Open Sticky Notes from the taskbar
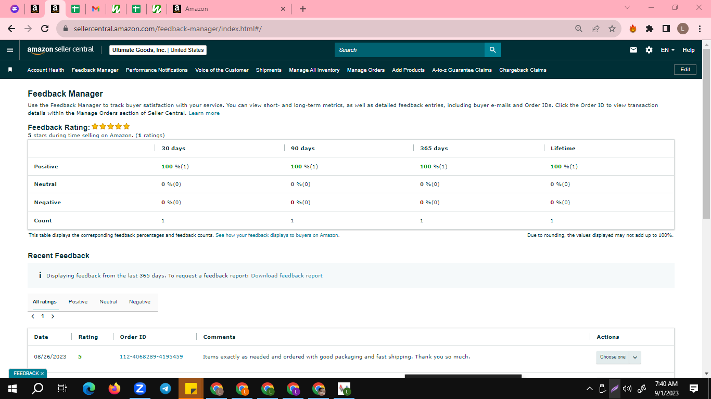The image size is (711, 399). pyautogui.click(x=191, y=388)
